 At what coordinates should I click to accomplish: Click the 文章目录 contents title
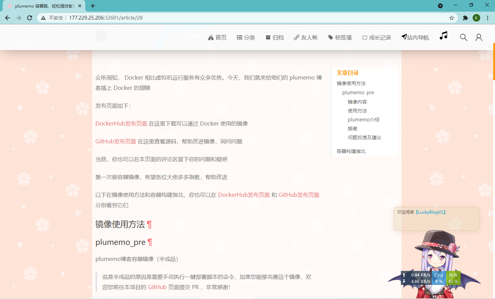tap(348, 73)
